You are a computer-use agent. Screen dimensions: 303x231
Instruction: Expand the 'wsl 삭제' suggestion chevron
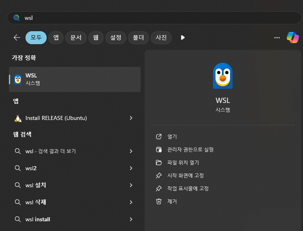pos(131,202)
